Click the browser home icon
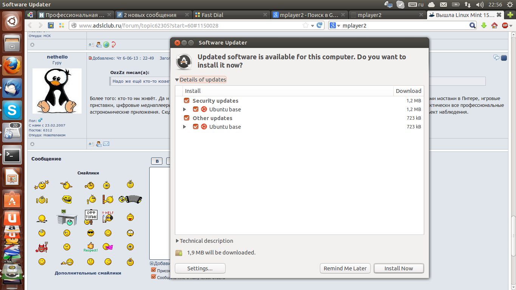The width and height of the screenshot is (516, 290). tap(494, 26)
